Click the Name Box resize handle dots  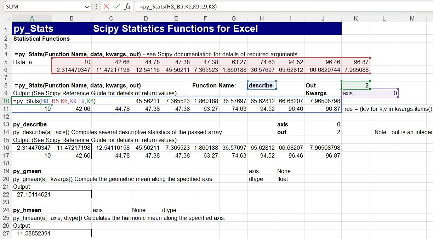97,7
